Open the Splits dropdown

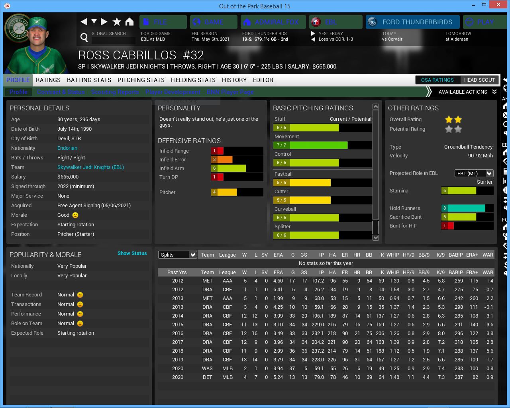coord(178,255)
